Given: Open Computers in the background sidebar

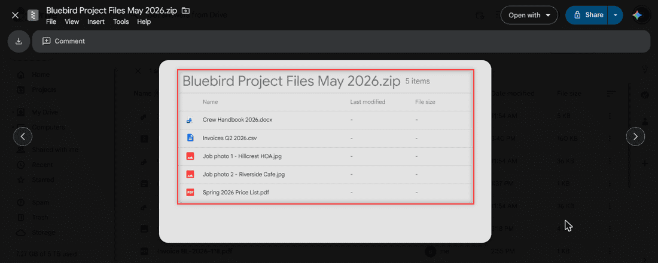Looking at the screenshot, I should click(48, 127).
